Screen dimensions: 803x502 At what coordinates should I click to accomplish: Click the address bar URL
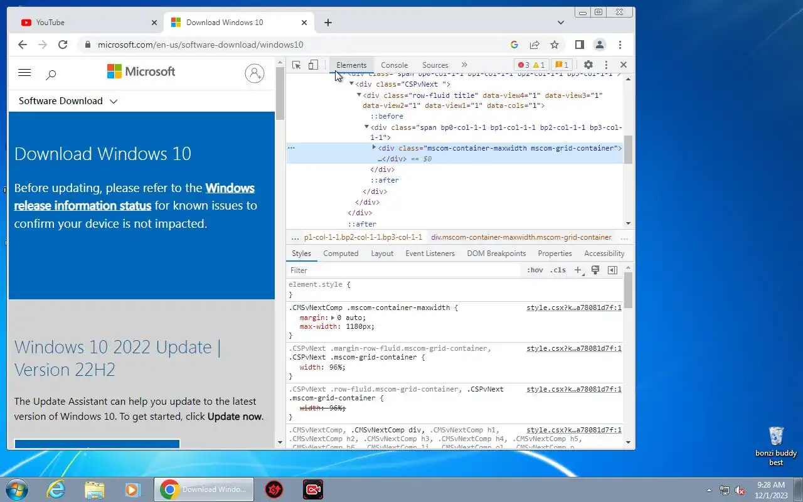click(x=200, y=45)
